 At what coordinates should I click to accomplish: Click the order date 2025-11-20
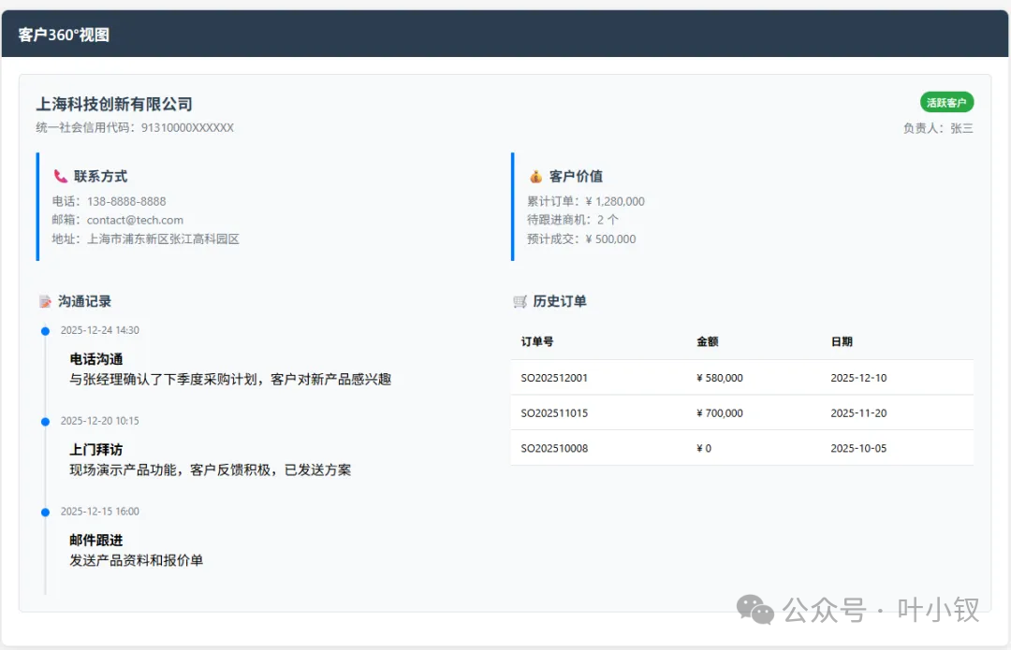click(x=858, y=413)
